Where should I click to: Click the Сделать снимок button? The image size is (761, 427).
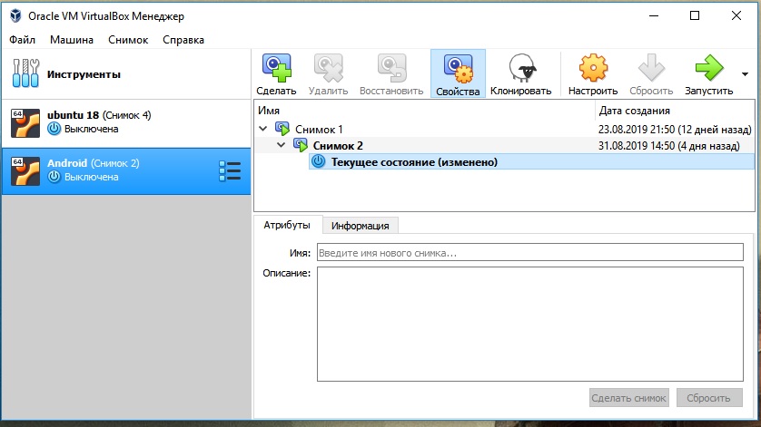(x=629, y=398)
